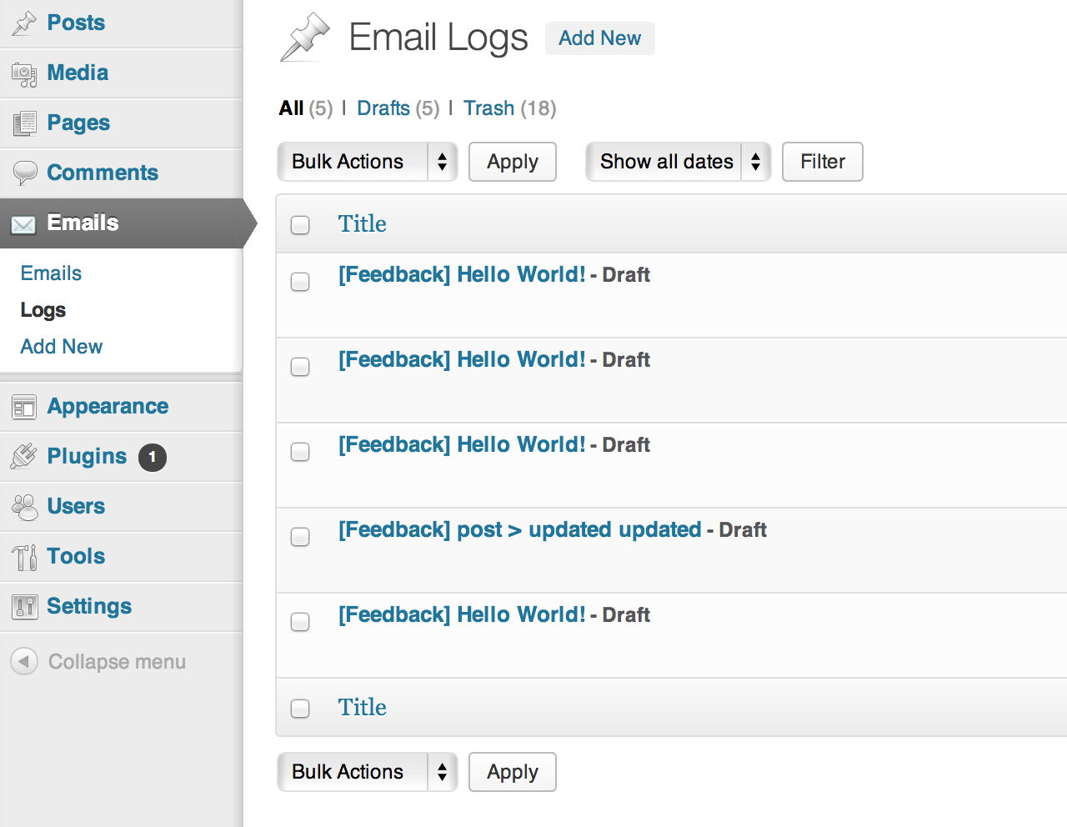1067x827 pixels.
Task: Click the Appearance layout icon in sidebar
Action: click(24, 408)
